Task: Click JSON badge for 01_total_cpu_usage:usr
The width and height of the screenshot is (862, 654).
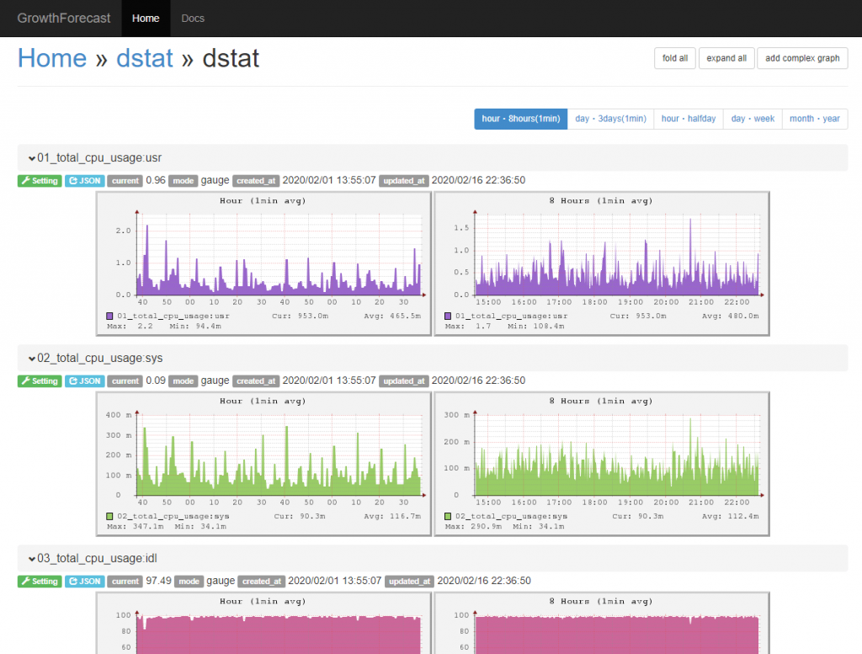Action: pos(85,181)
